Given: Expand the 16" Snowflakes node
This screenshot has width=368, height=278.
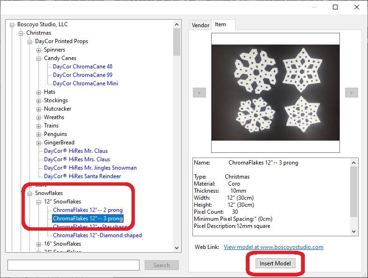Looking at the screenshot, I should pos(38,244).
